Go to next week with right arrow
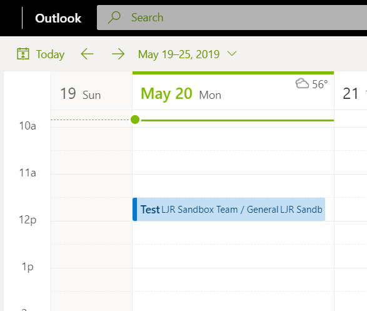 (118, 54)
